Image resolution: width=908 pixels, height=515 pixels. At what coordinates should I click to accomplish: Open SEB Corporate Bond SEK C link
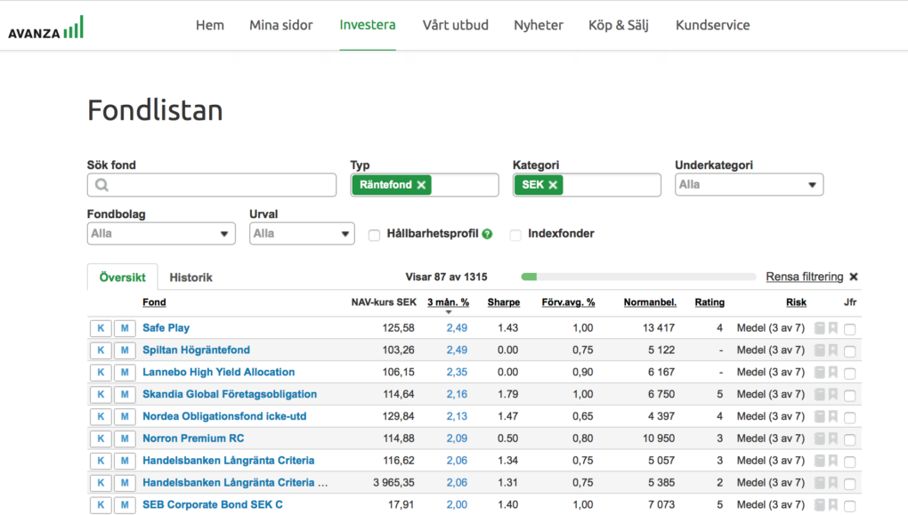coord(213,504)
